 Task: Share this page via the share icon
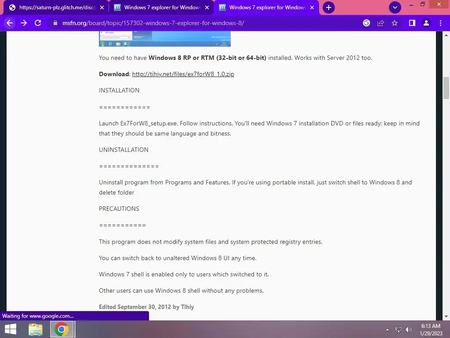pos(381,23)
